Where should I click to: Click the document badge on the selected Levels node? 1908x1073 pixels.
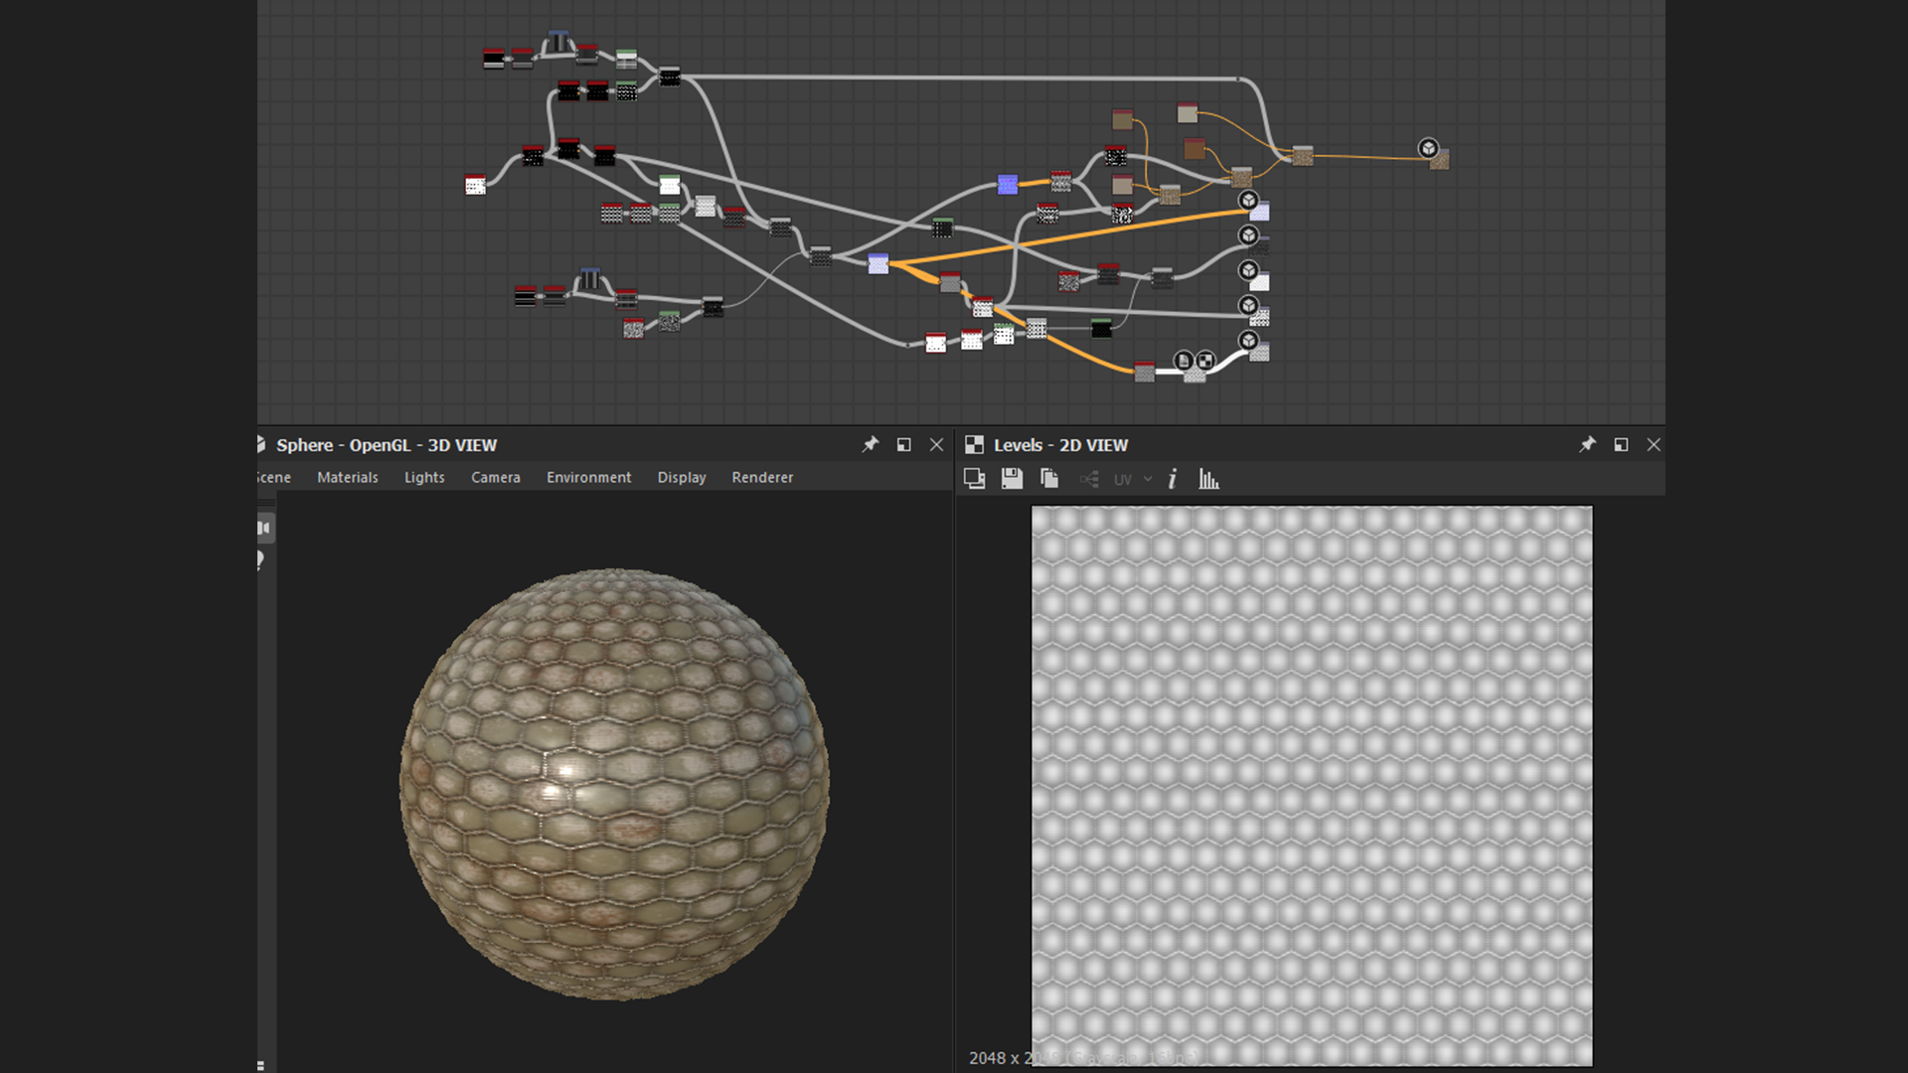pyautogui.click(x=1183, y=361)
